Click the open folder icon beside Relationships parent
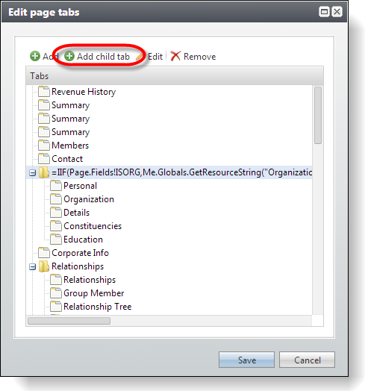 (x=44, y=266)
